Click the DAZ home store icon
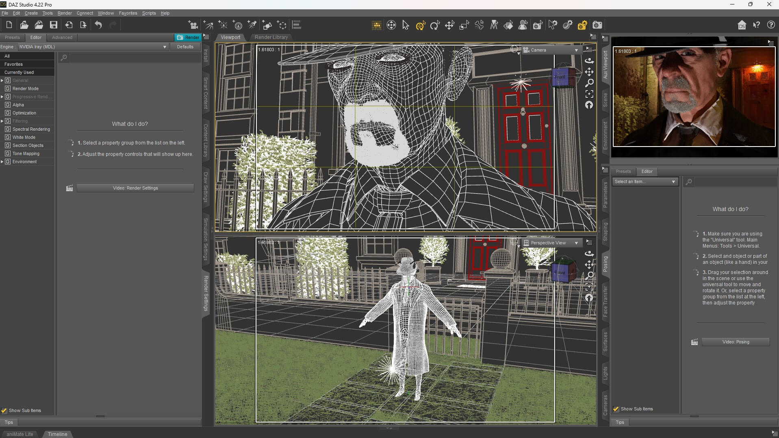The image size is (779, 438). point(742,25)
